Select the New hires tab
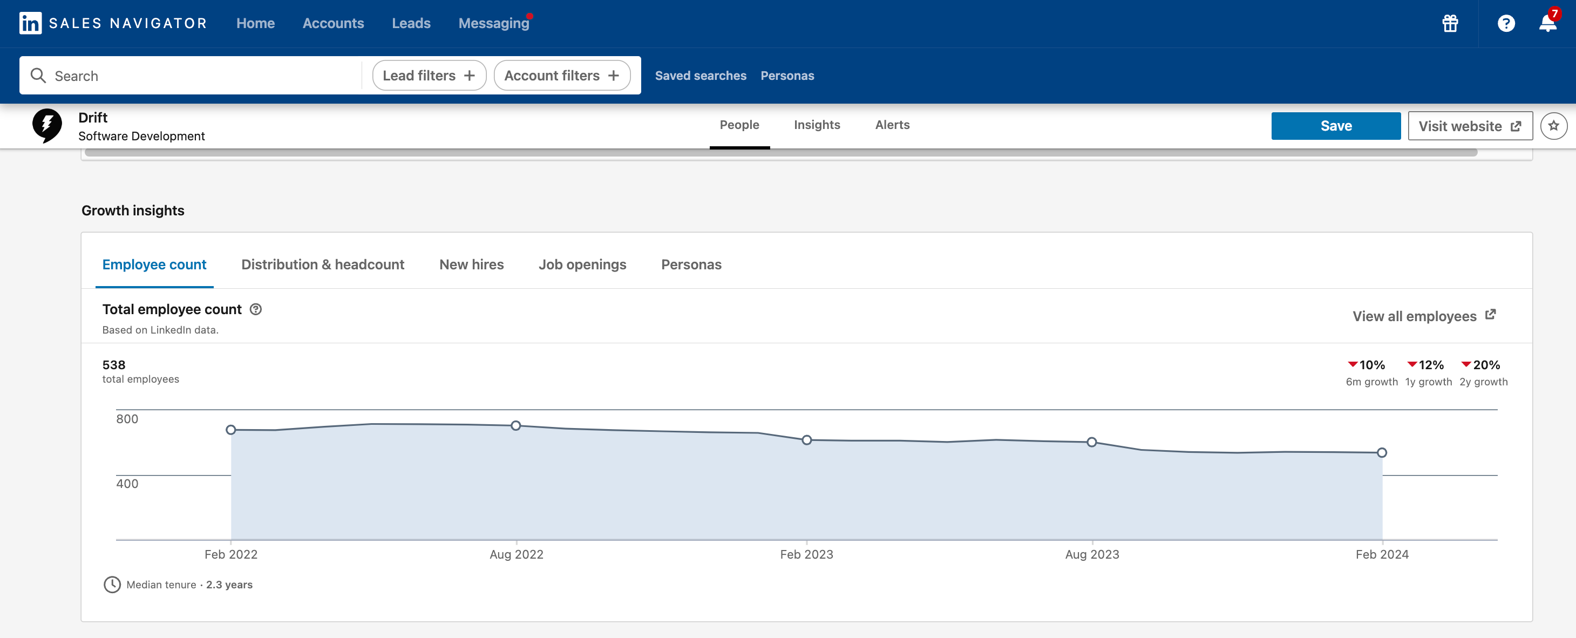The image size is (1576, 638). (x=471, y=265)
